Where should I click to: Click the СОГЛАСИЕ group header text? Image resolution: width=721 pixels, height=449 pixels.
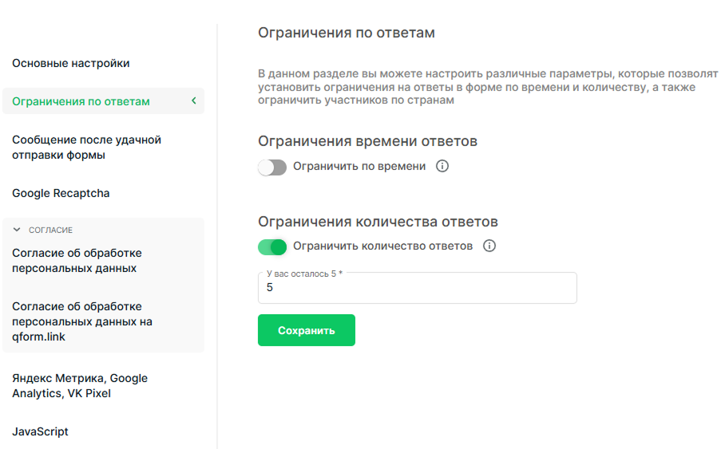pyautogui.click(x=50, y=230)
